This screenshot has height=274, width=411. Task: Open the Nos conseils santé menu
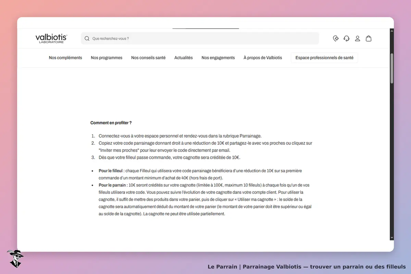[x=148, y=58]
